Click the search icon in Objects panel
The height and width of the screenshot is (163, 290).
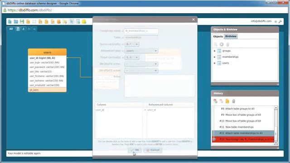tap(216, 44)
